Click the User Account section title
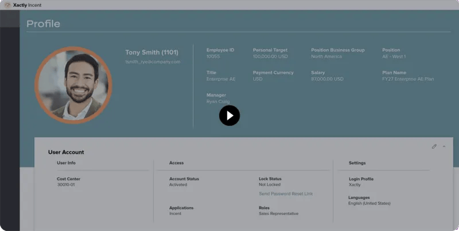The height and width of the screenshot is (231, 459). pyautogui.click(x=66, y=152)
